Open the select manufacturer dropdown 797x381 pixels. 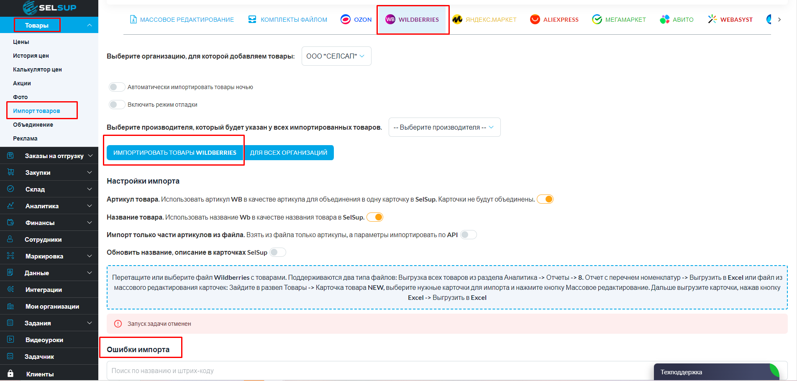[x=444, y=127]
